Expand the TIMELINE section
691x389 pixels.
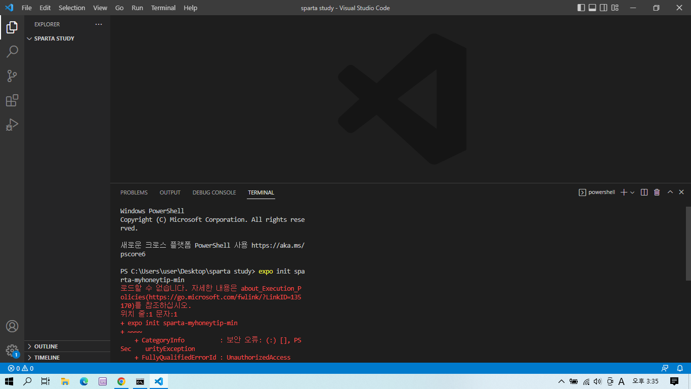tap(67, 358)
